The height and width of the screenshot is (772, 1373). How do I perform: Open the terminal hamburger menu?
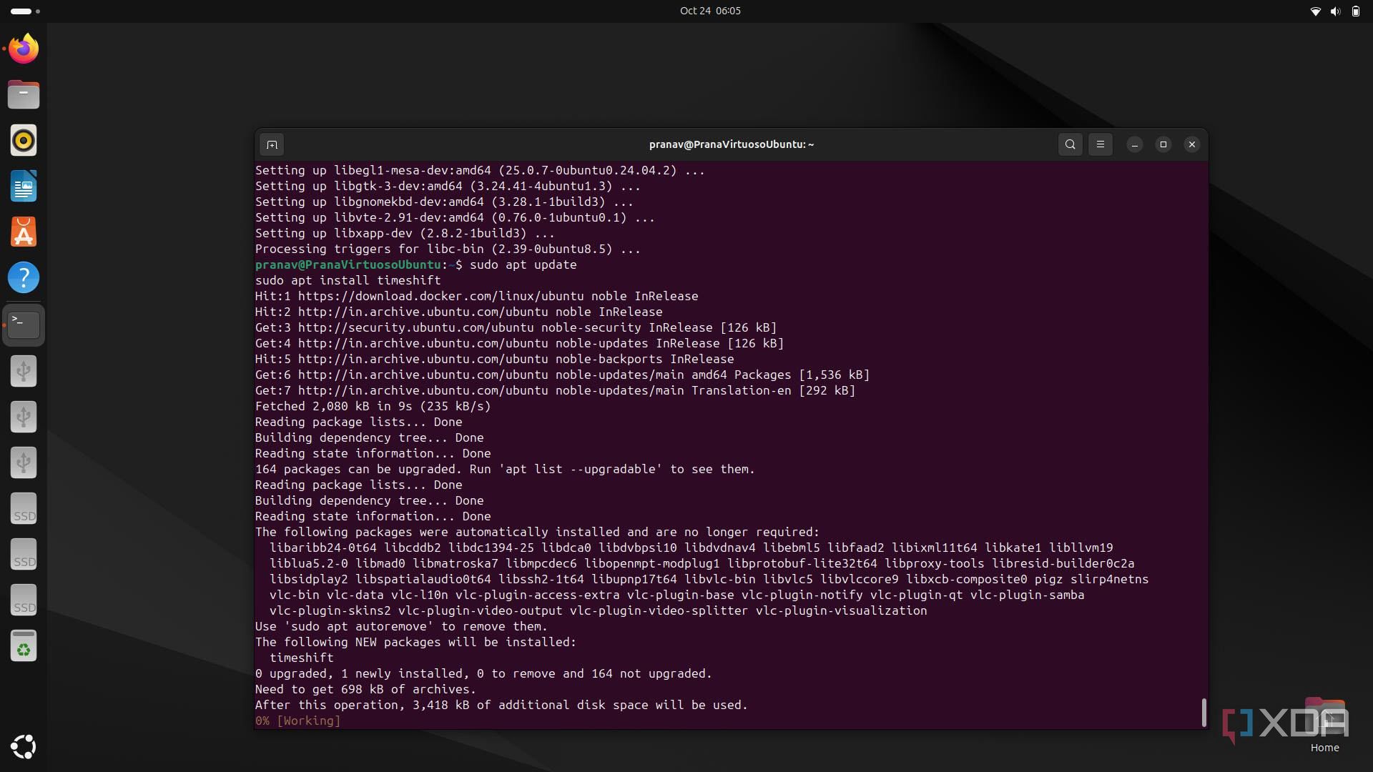pyautogui.click(x=1100, y=144)
